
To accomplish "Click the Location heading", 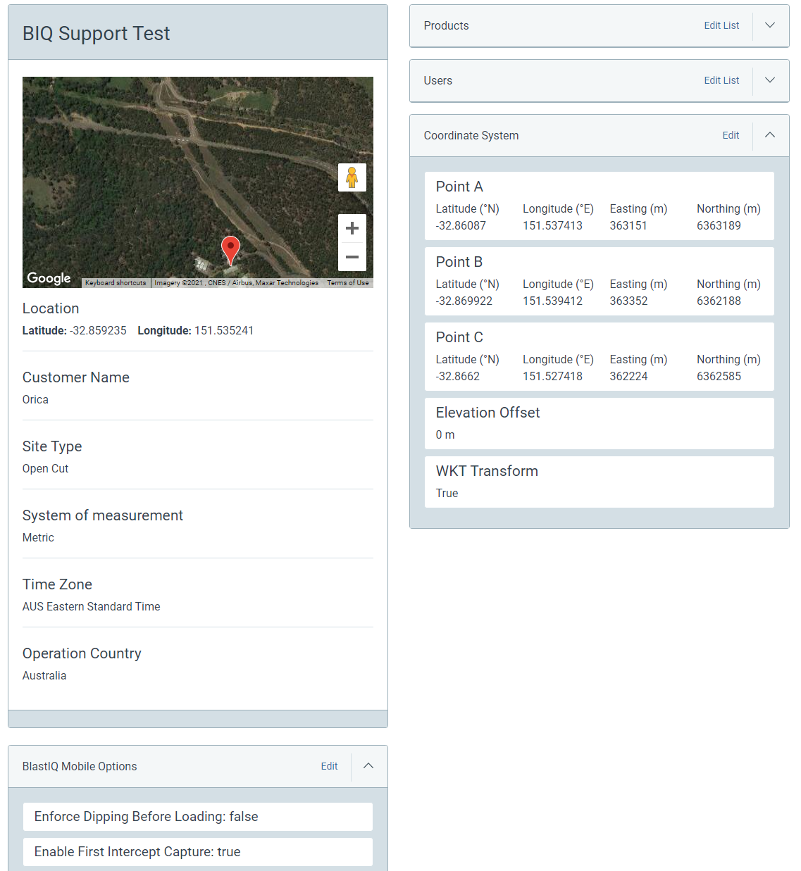I will coord(51,308).
